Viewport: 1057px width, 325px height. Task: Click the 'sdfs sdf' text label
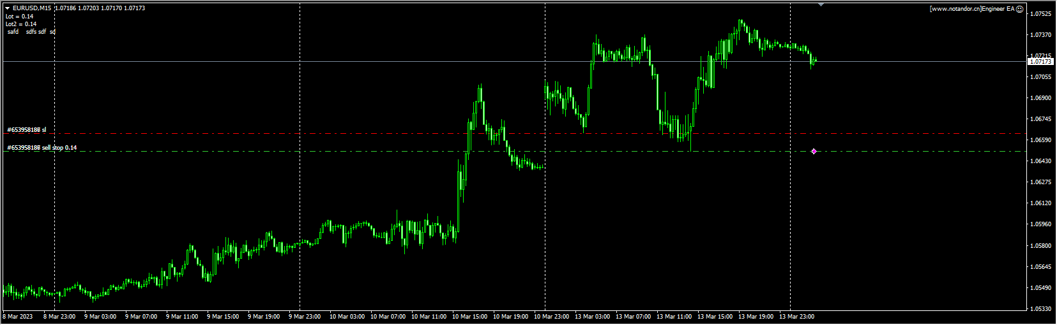tap(36, 32)
